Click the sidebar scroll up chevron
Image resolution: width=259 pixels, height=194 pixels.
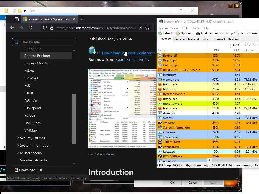pos(74,50)
